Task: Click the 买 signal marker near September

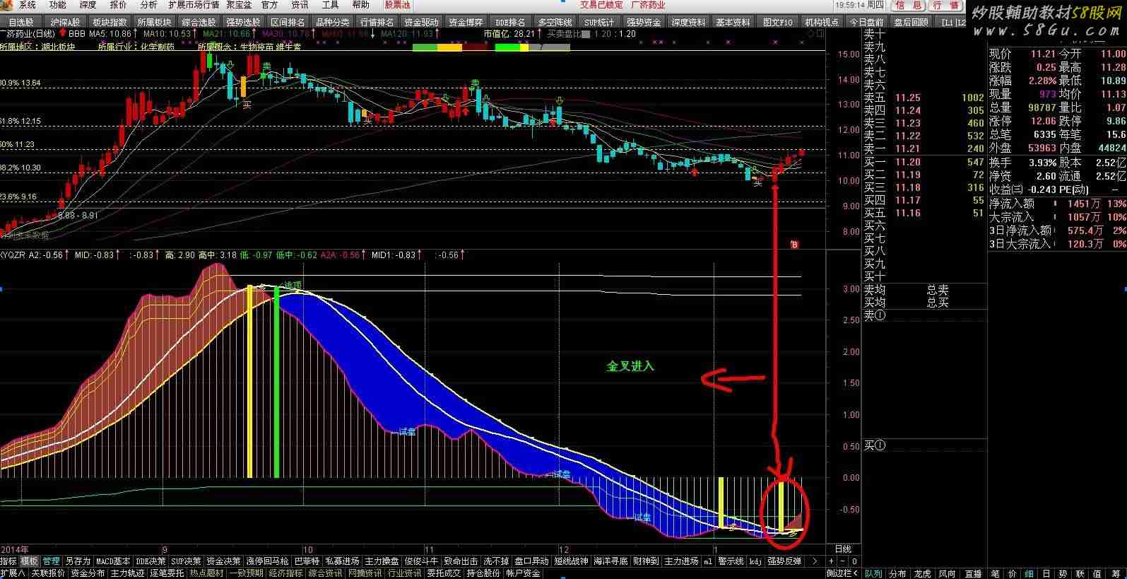Action: pyautogui.click(x=247, y=105)
